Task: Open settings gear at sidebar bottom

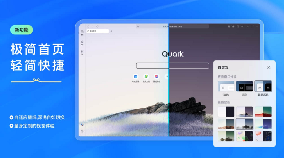Action: pos(82,131)
